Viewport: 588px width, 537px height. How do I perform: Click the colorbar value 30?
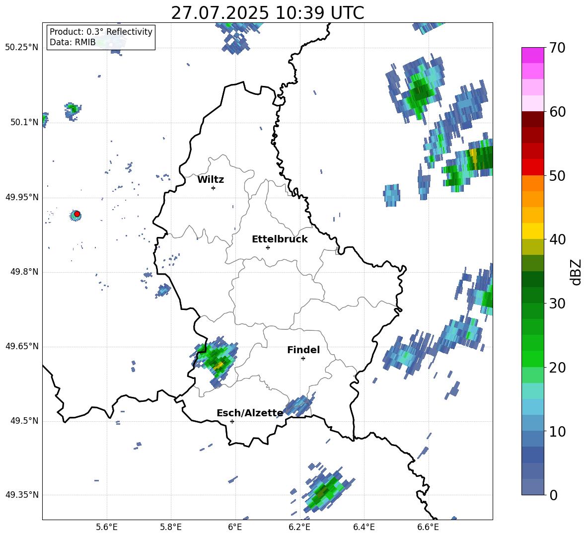pos(558,304)
